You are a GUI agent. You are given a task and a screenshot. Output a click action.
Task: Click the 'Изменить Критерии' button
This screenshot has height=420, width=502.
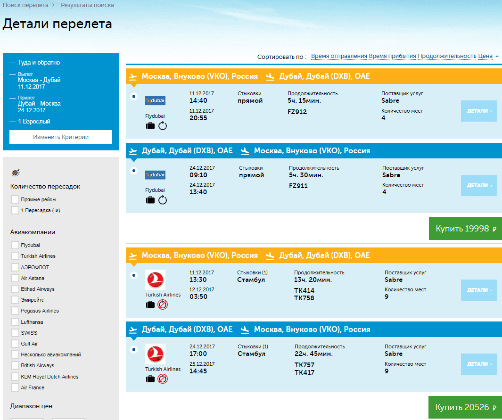tap(61, 137)
